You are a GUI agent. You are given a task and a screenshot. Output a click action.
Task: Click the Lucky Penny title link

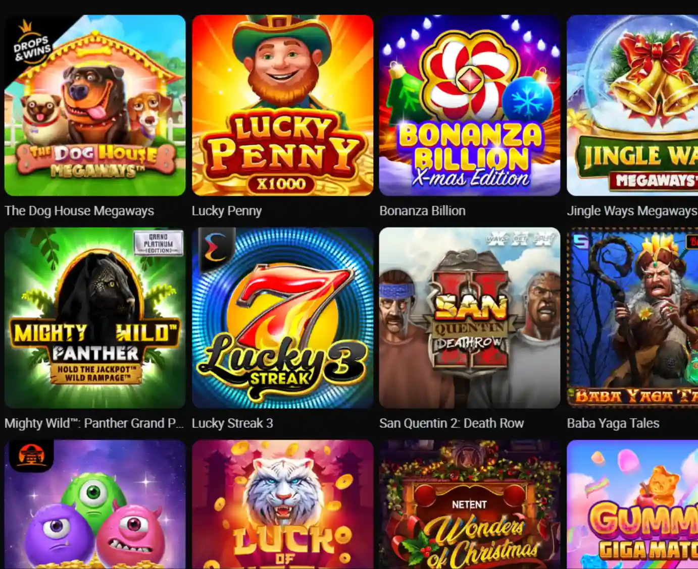(x=227, y=211)
